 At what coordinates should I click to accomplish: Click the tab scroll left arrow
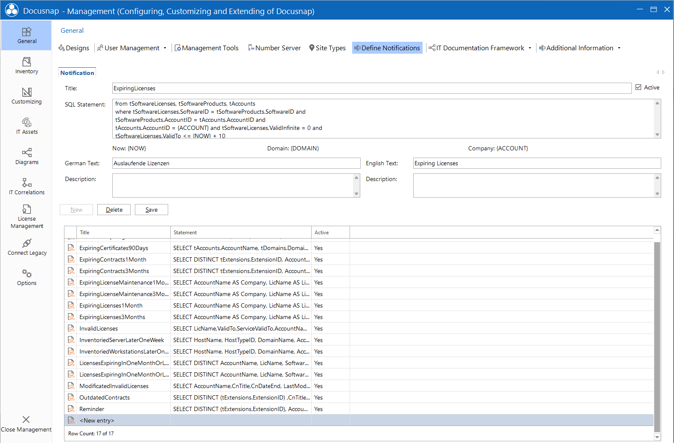coord(657,72)
